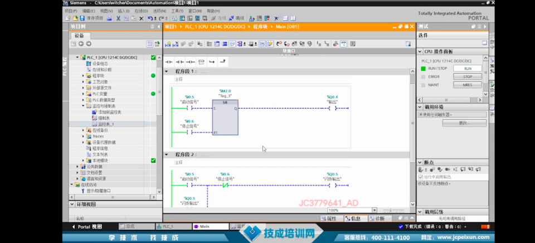Collapse the Breakpoints (断点) section

tap(420, 162)
